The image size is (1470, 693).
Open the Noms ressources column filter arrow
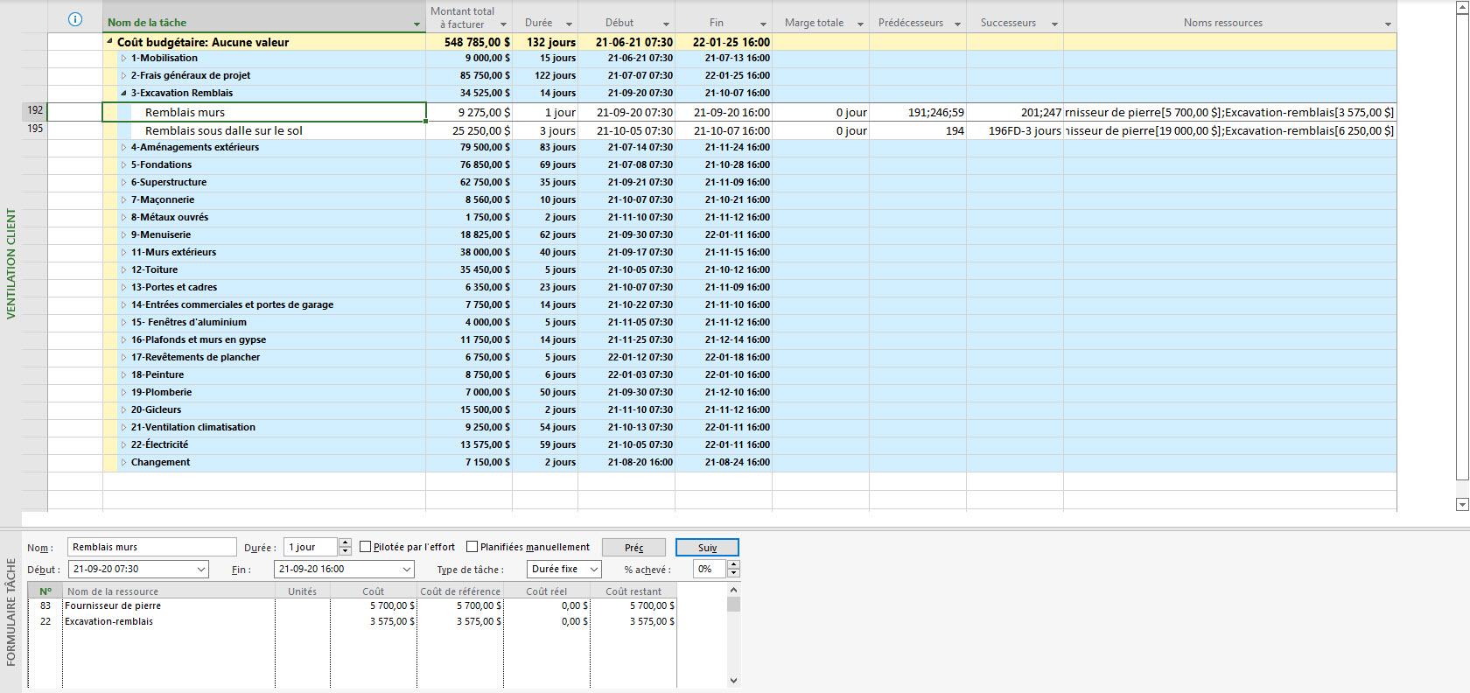(x=1388, y=24)
